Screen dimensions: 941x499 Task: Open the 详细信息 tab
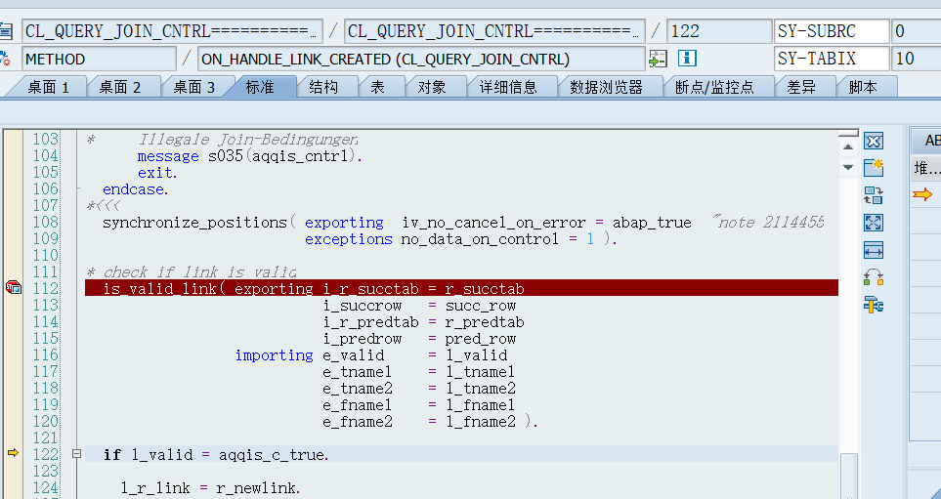click(x=508, y=88)
